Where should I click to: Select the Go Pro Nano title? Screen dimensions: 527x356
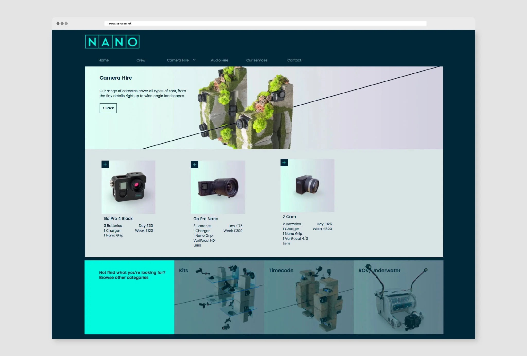point(206,219)
